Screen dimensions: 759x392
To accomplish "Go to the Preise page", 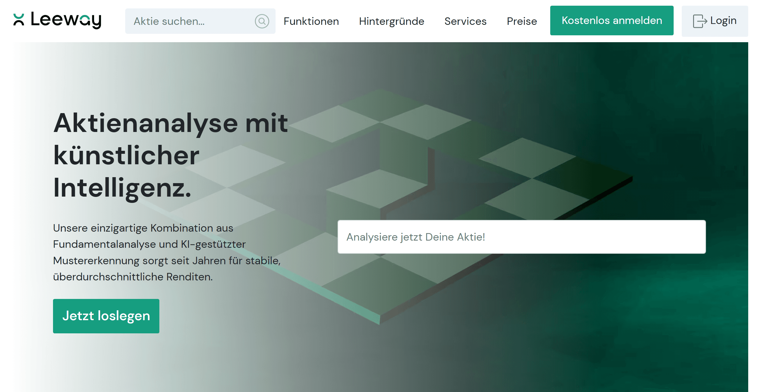I will point(521,21).
